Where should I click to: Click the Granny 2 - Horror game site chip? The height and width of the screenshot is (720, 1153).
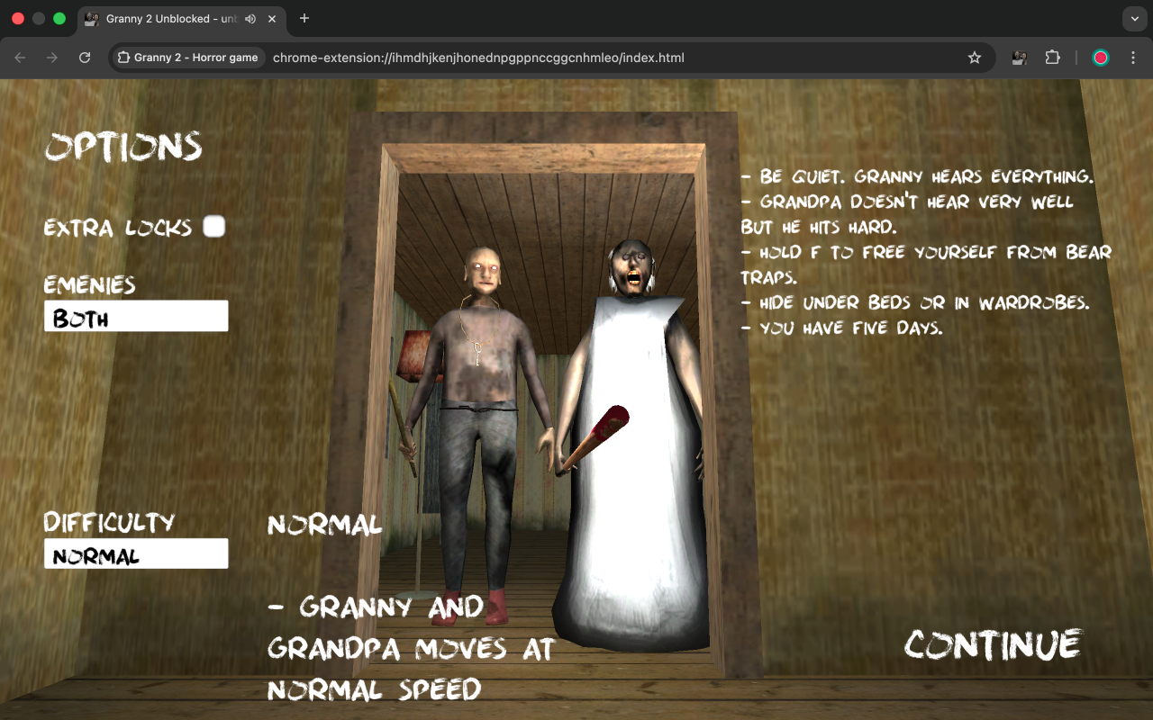point(187,58)
